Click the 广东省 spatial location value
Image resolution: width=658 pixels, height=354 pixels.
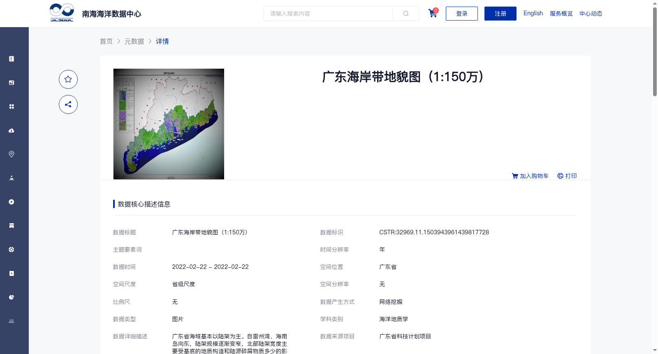click(x=388, y=267)
